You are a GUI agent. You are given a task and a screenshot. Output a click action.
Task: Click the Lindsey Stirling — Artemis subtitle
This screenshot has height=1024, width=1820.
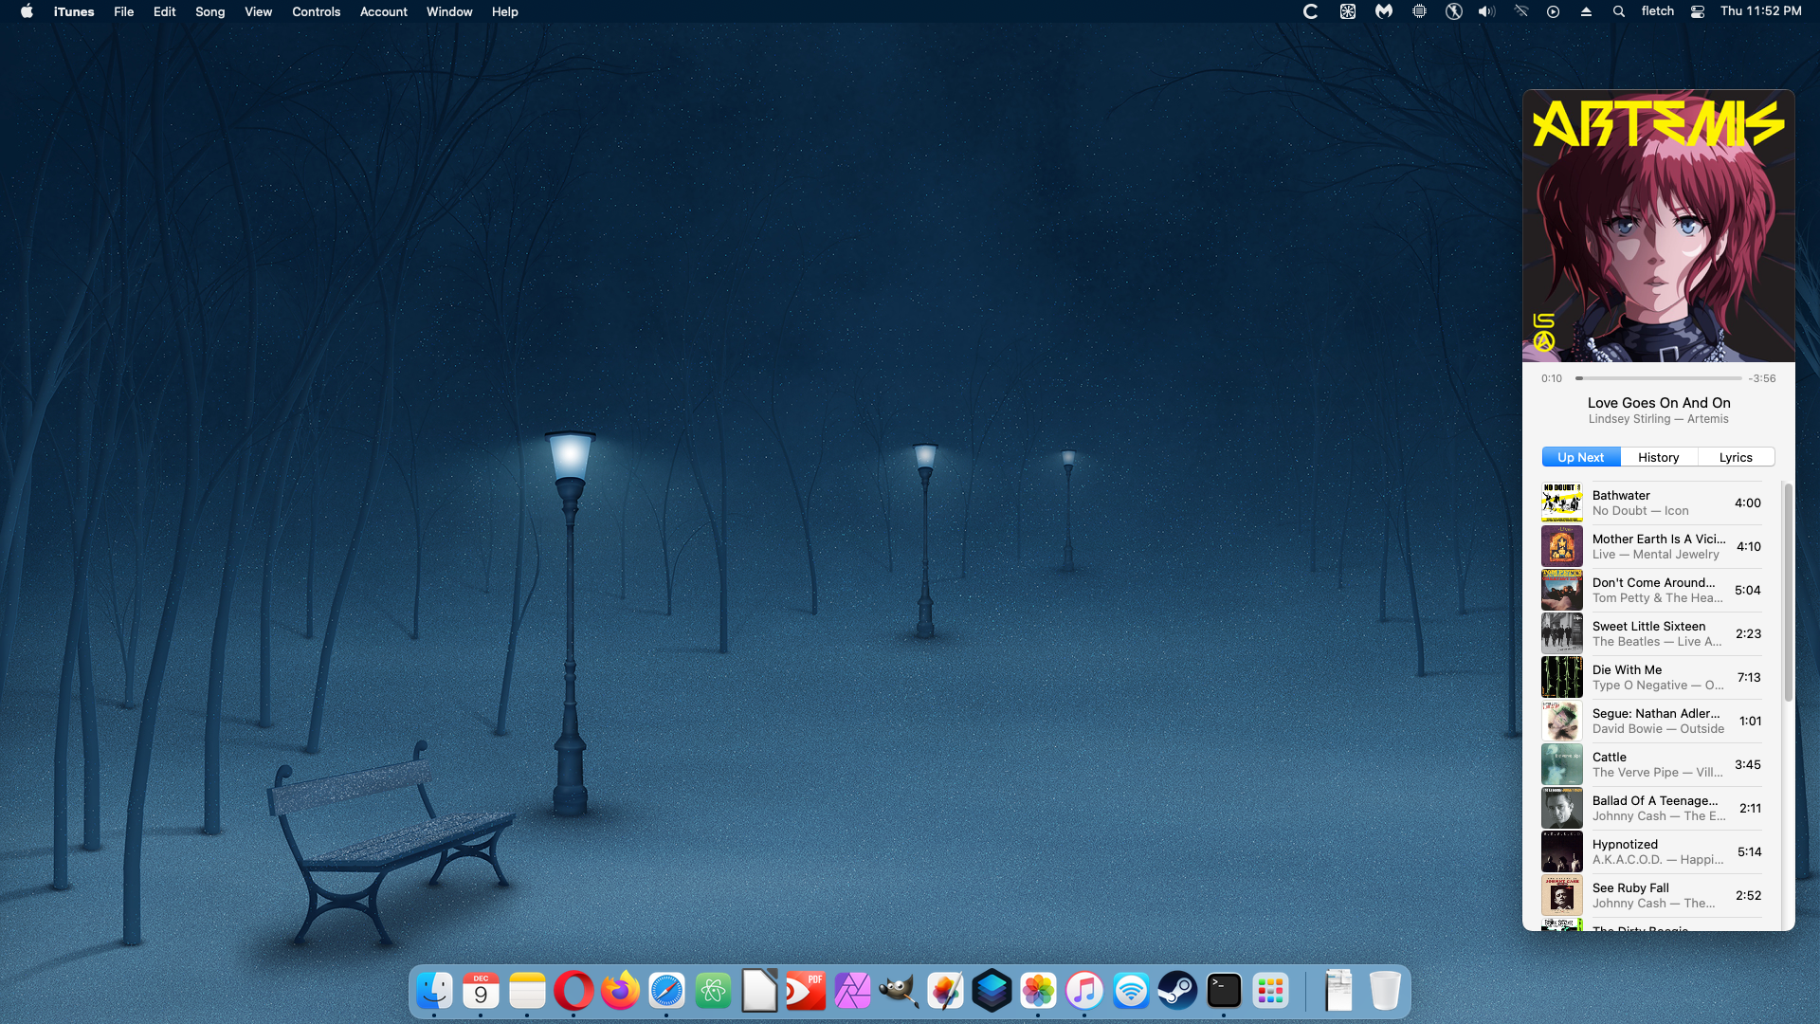(1659, 419)
